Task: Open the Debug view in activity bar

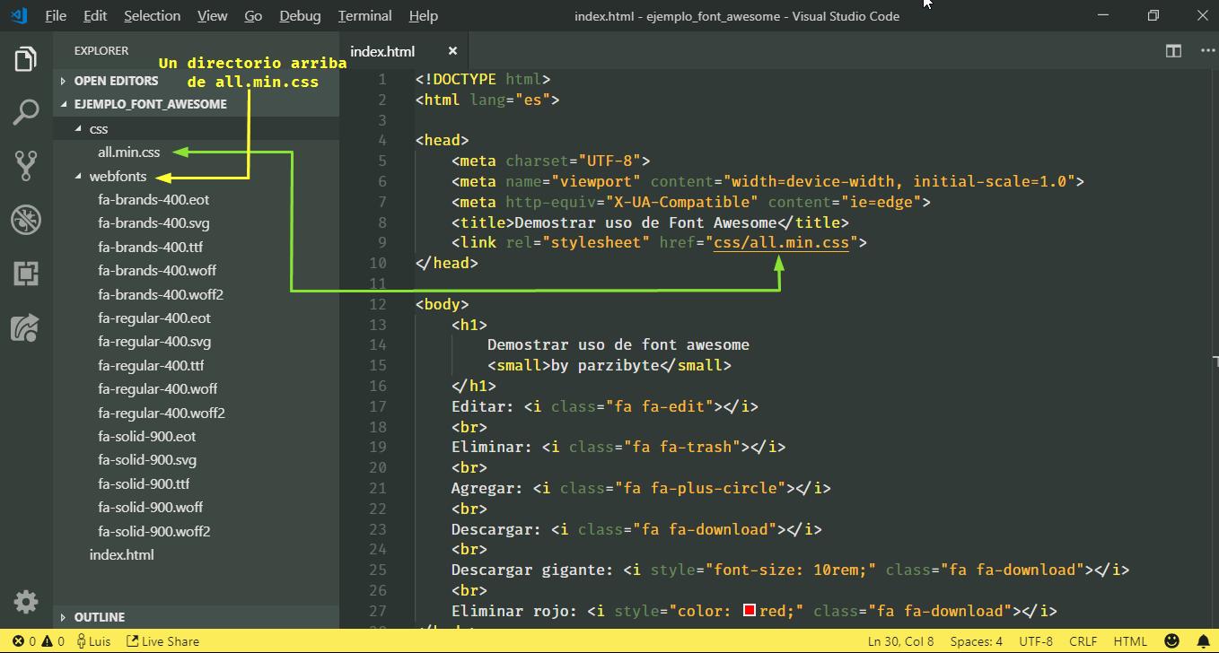Action: pyautogui.click(x=26, y=219)
